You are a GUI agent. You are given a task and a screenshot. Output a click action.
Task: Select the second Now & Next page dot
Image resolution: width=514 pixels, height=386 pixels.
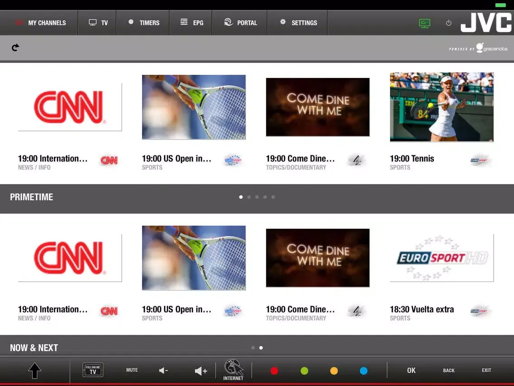click(x=261, y=347)
